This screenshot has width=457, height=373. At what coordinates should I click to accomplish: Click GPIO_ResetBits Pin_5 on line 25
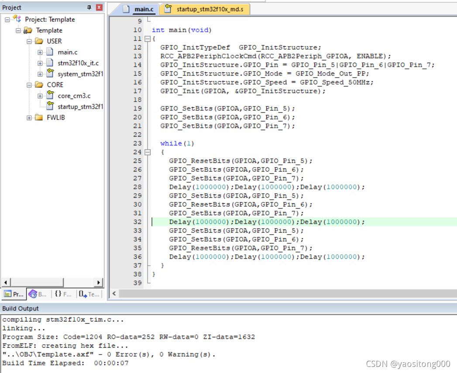click(x=241, y=161)
